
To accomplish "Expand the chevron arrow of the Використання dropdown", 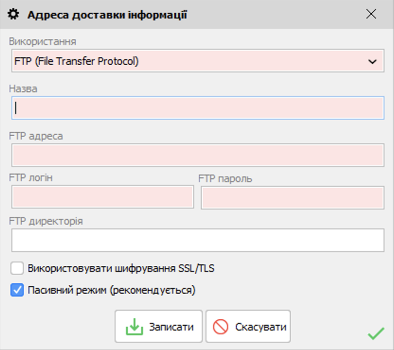I will coord(372,61).
